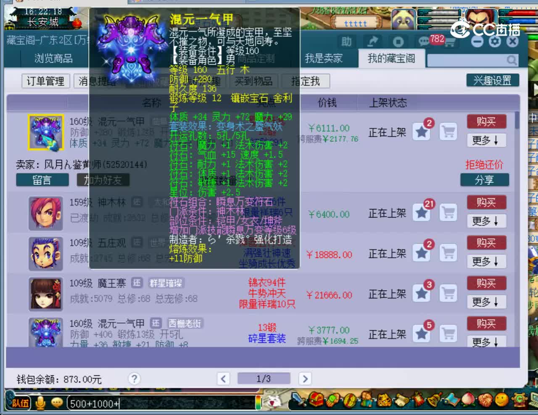Expand 更多 menu for ¥21666.00 listing
This screenshot has height=415, width=538.
485,302
